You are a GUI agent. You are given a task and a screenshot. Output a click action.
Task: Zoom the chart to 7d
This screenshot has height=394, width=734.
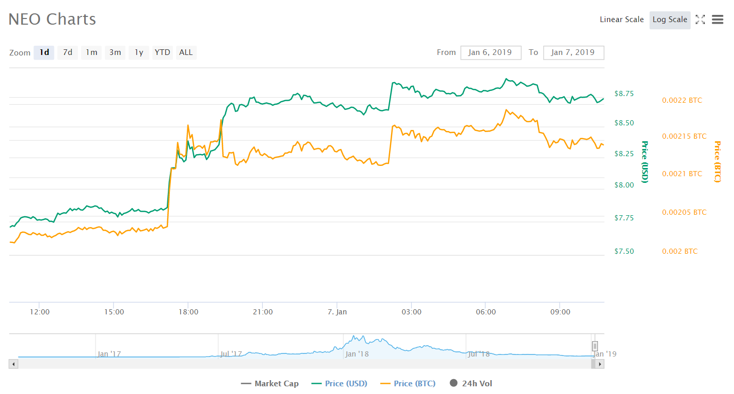pyautogui.click(x=67, y=52)
